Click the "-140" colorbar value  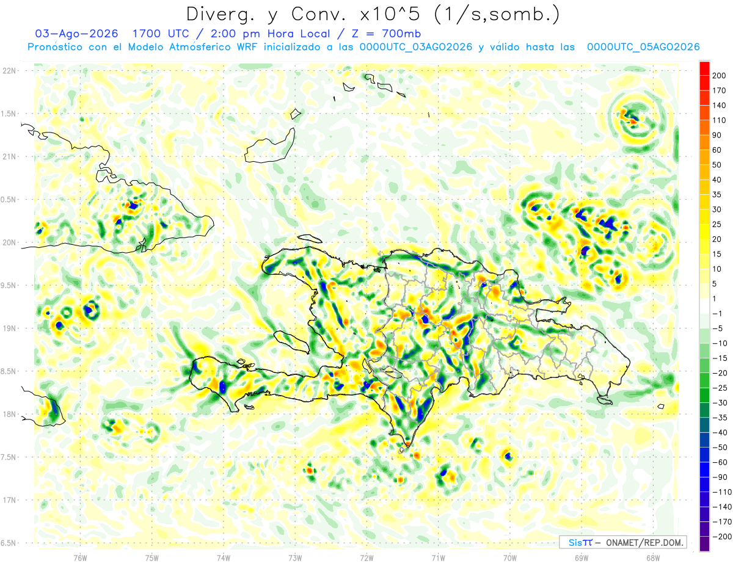click(x=723, y=507)
